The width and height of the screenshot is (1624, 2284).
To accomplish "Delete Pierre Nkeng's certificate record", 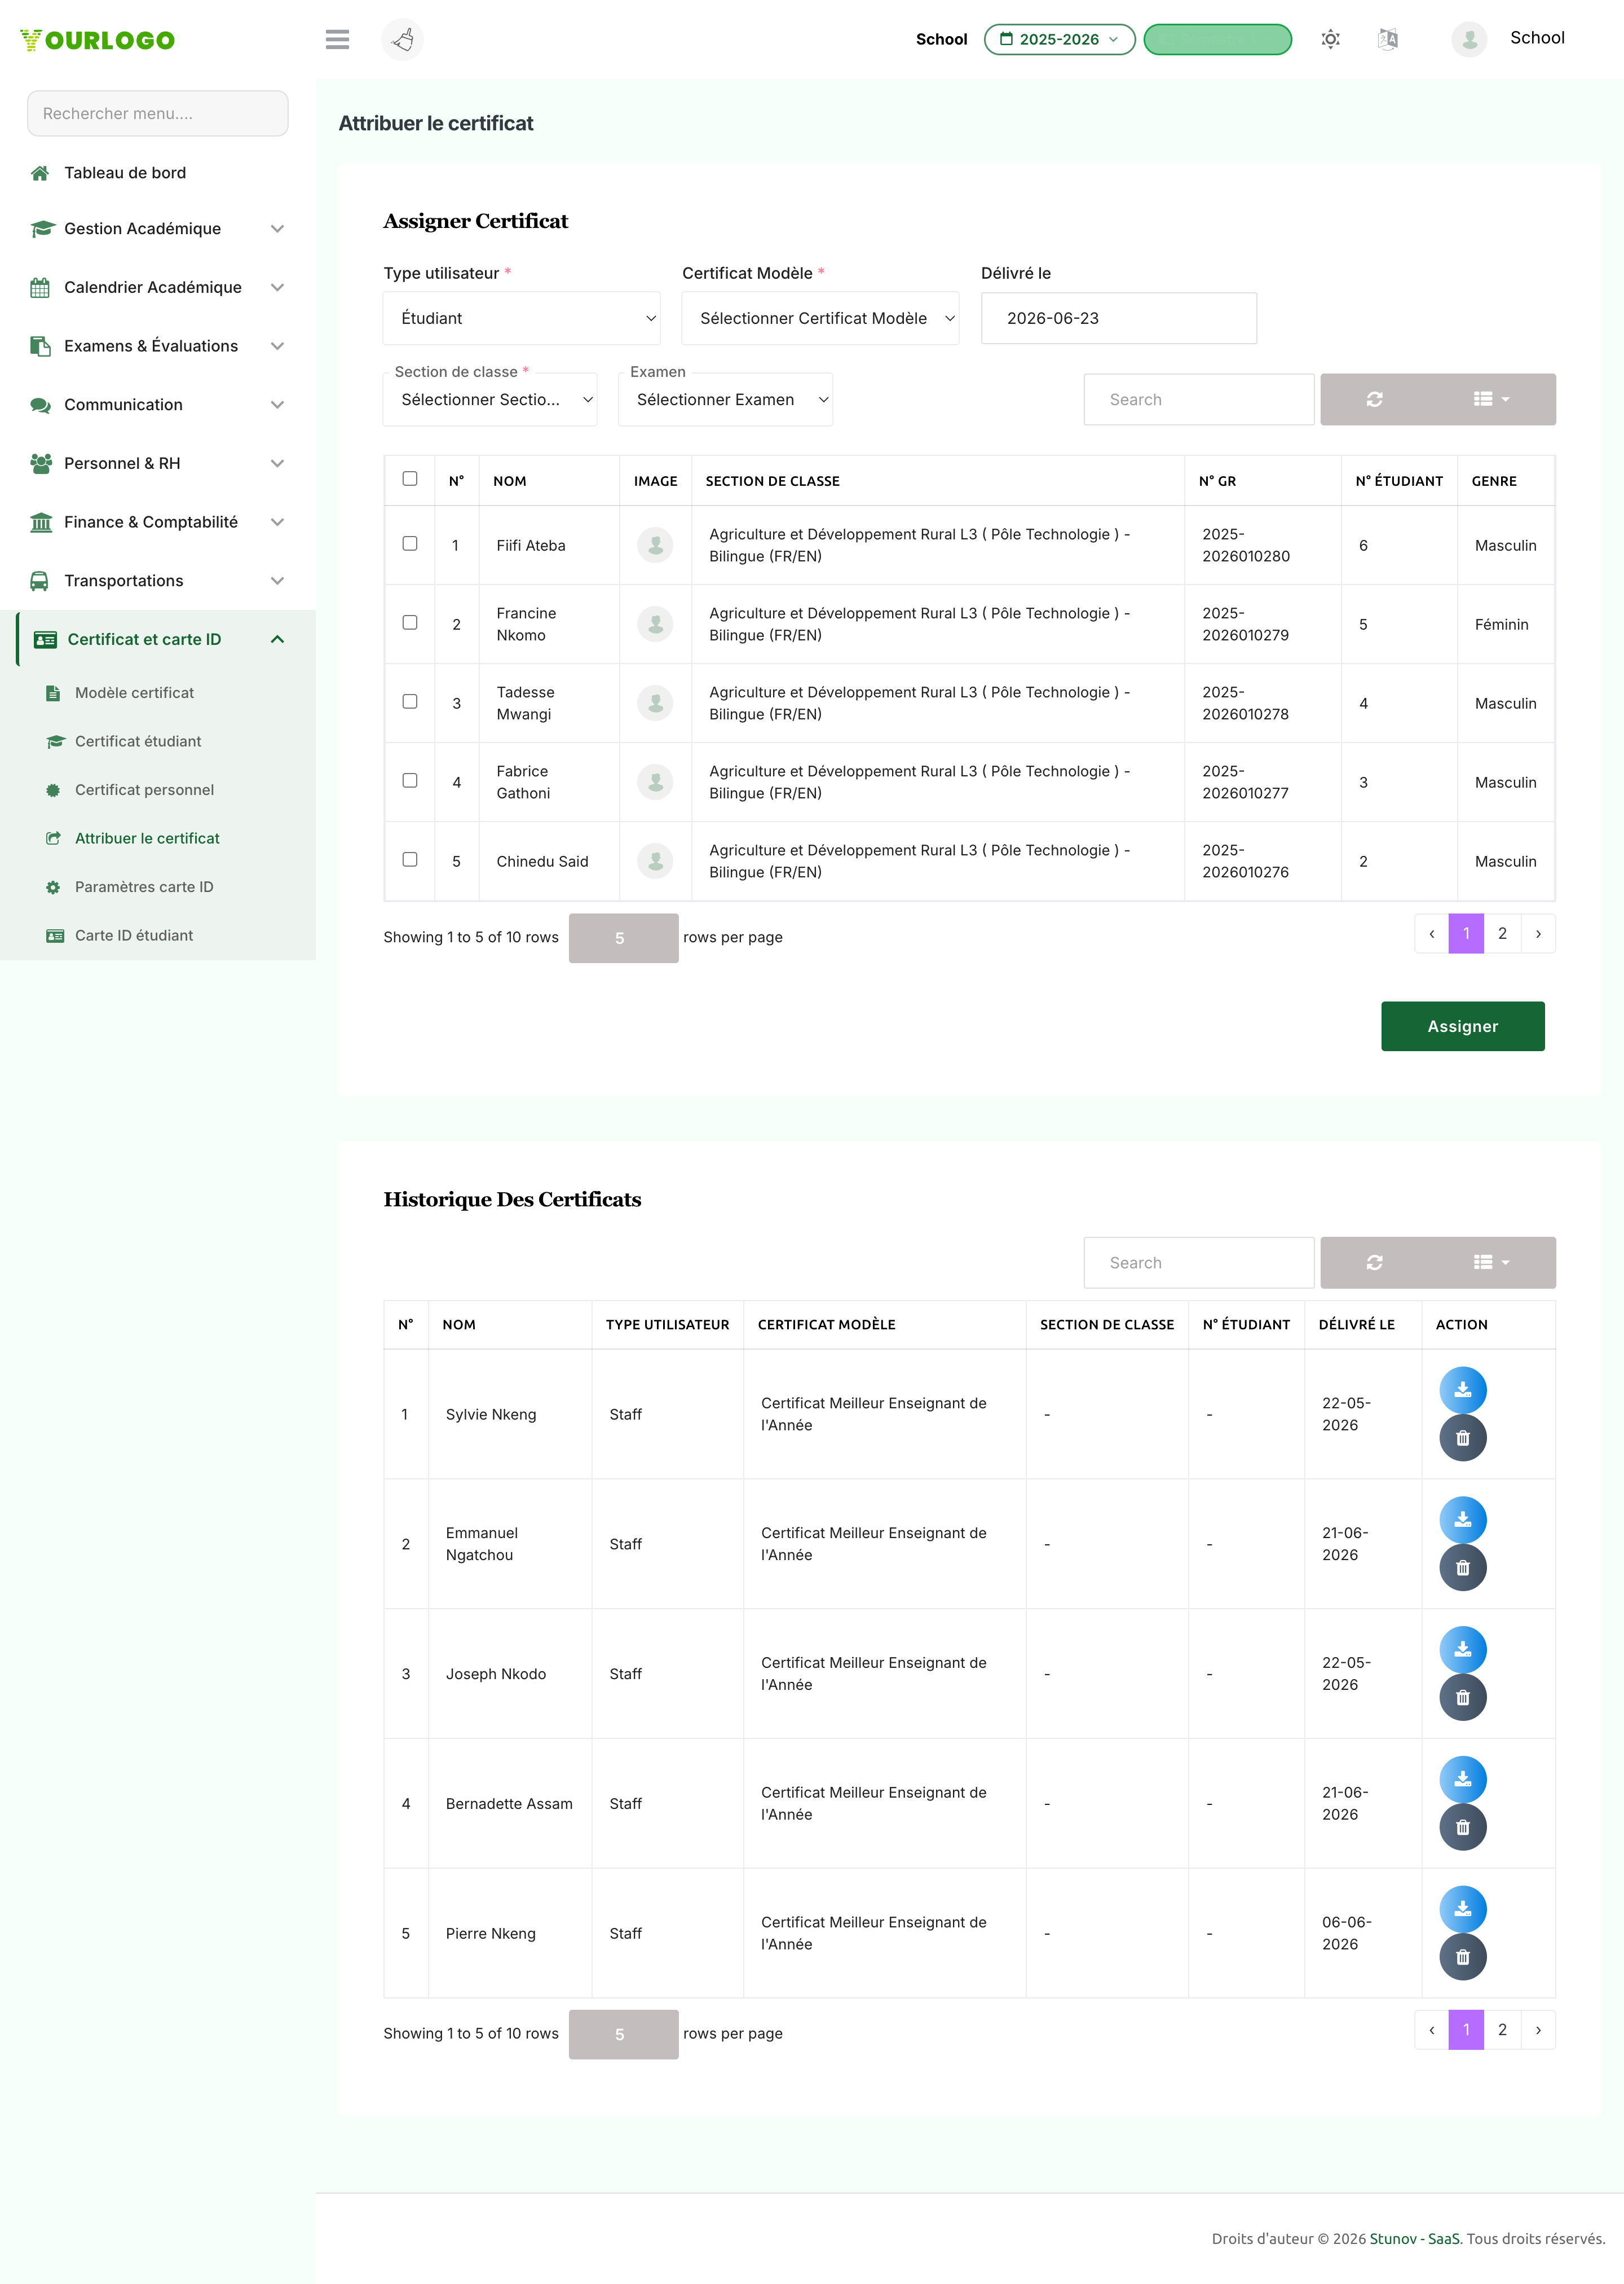I will pos(1462,1957).
